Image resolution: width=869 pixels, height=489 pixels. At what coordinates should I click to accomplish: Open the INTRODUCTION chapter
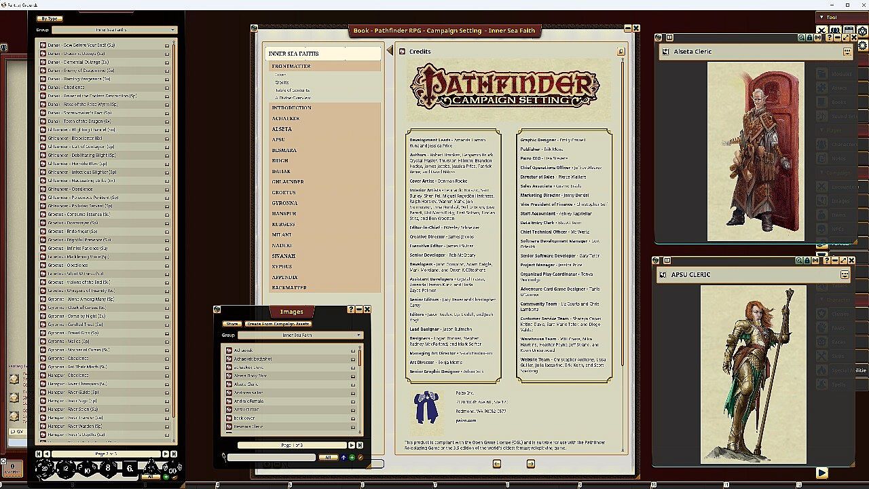tap(291, 108)
